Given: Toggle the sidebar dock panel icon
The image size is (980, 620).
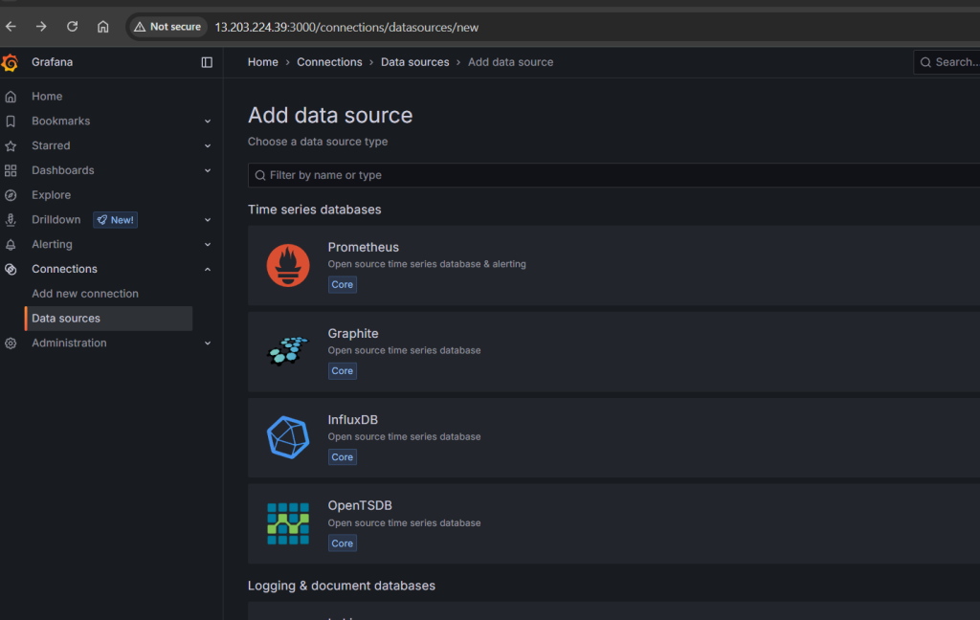Looking at the screenshot, I should tap(207, 62).
